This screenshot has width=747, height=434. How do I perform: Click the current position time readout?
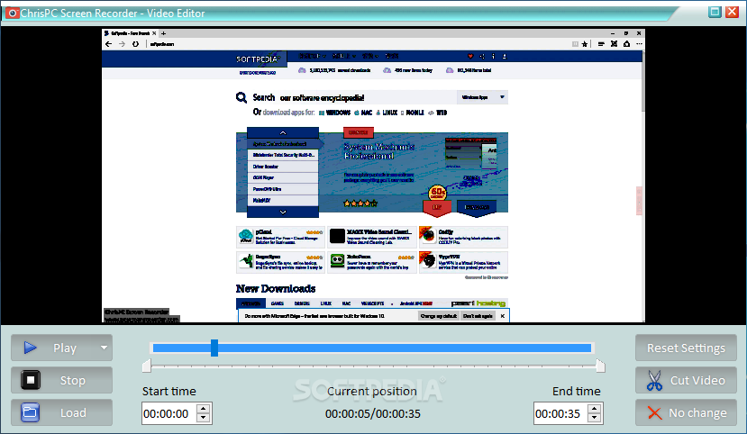click(x=372, y=413)
